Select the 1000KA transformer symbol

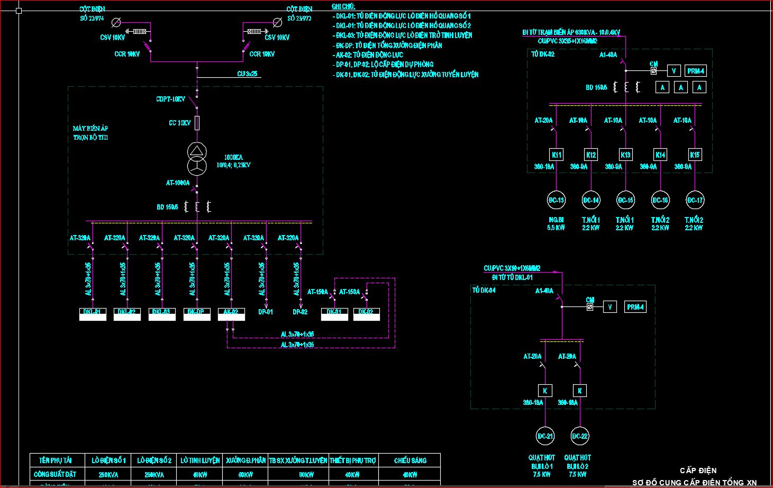coord(196,158)
